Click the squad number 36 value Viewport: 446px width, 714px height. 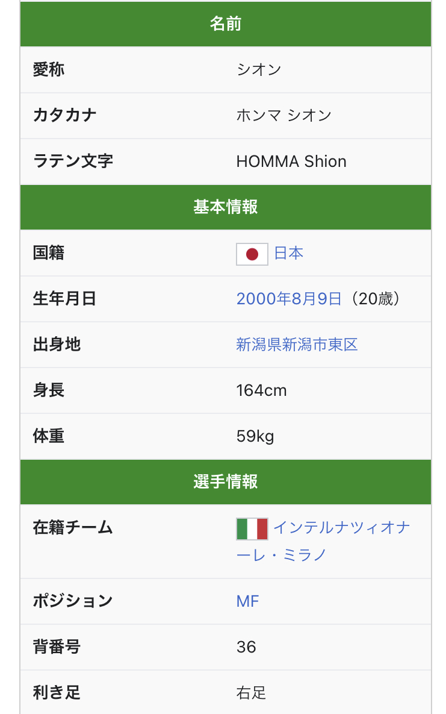(x=246, y=647)
